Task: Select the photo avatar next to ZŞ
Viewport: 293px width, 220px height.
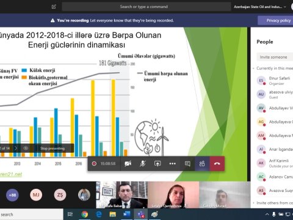Action: (84, 195)
